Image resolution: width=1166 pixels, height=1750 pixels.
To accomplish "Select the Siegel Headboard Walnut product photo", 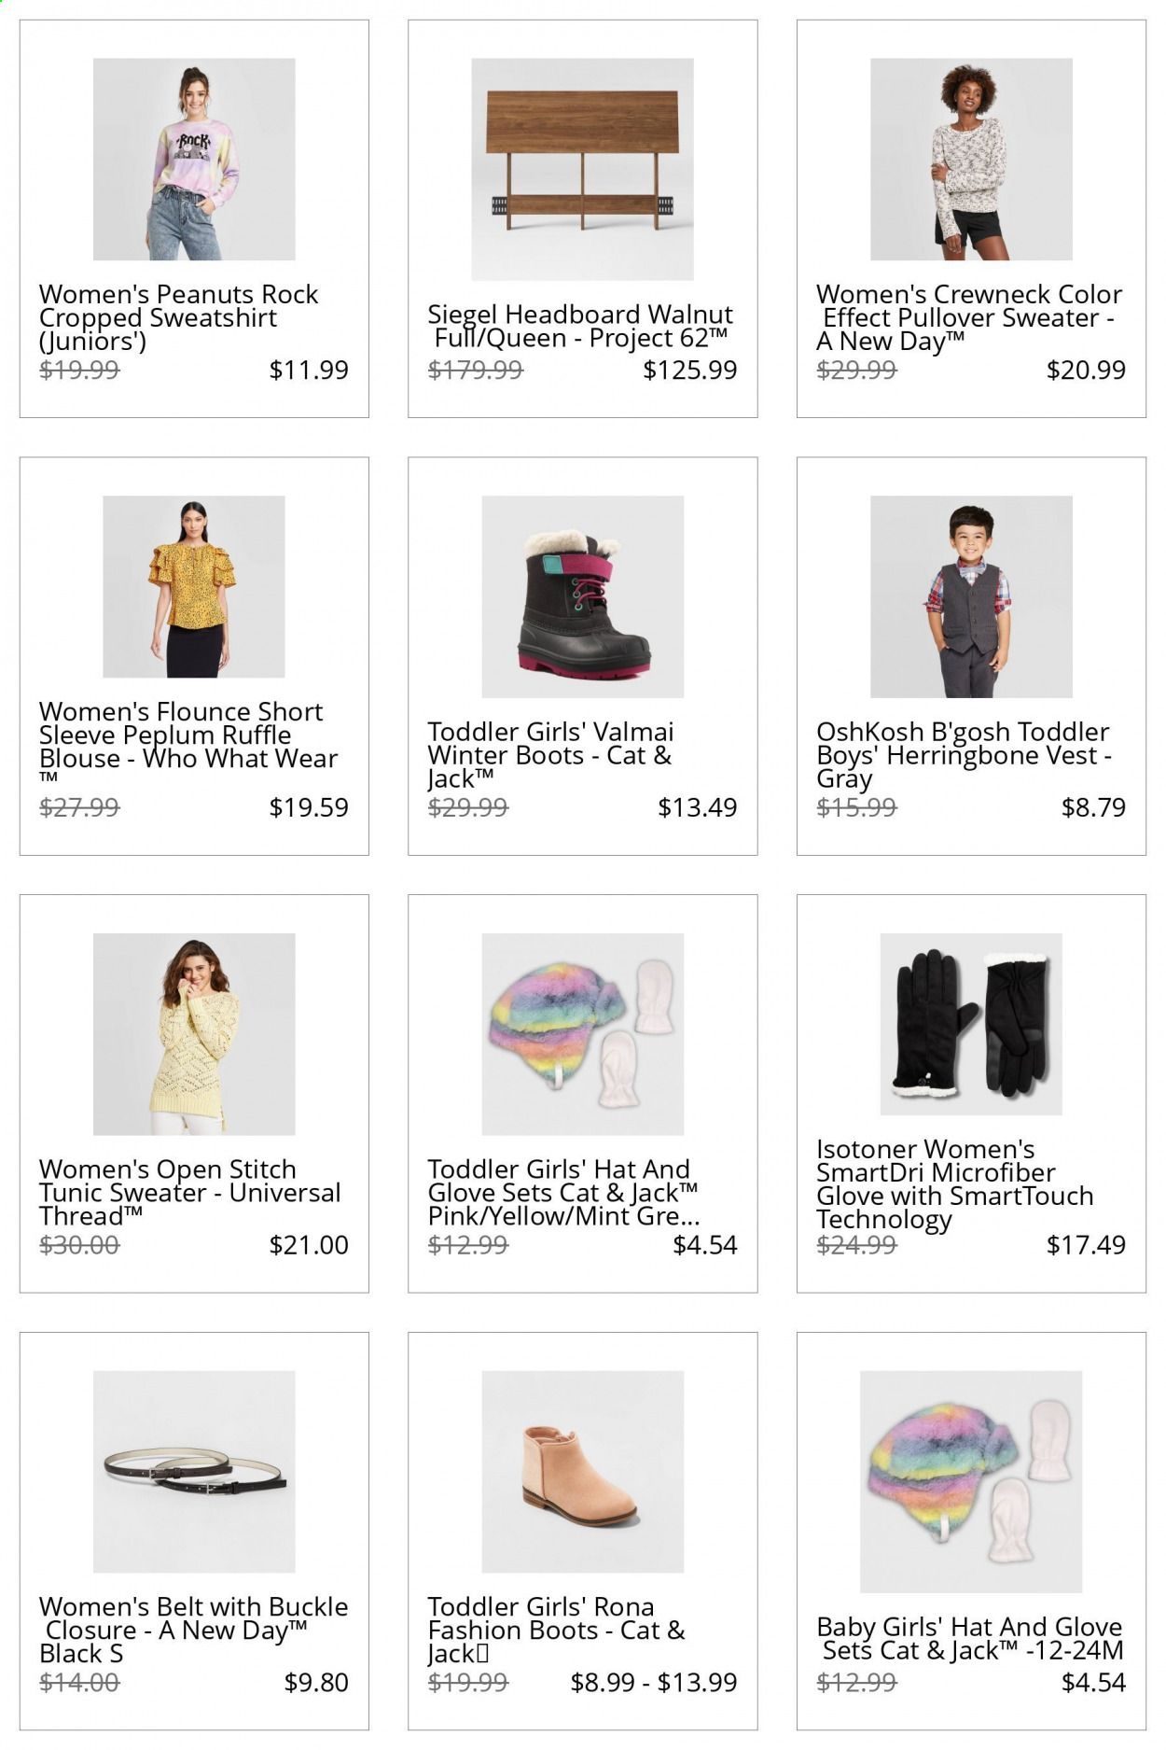I will [582, 169].
